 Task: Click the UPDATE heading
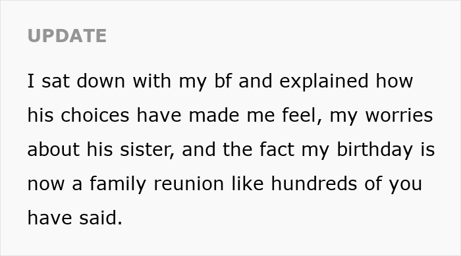[x=67, y=36]
